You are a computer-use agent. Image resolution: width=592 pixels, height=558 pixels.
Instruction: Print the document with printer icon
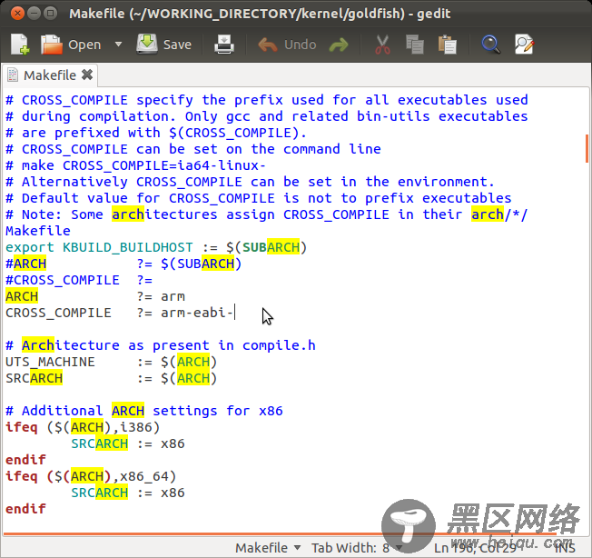224,45
